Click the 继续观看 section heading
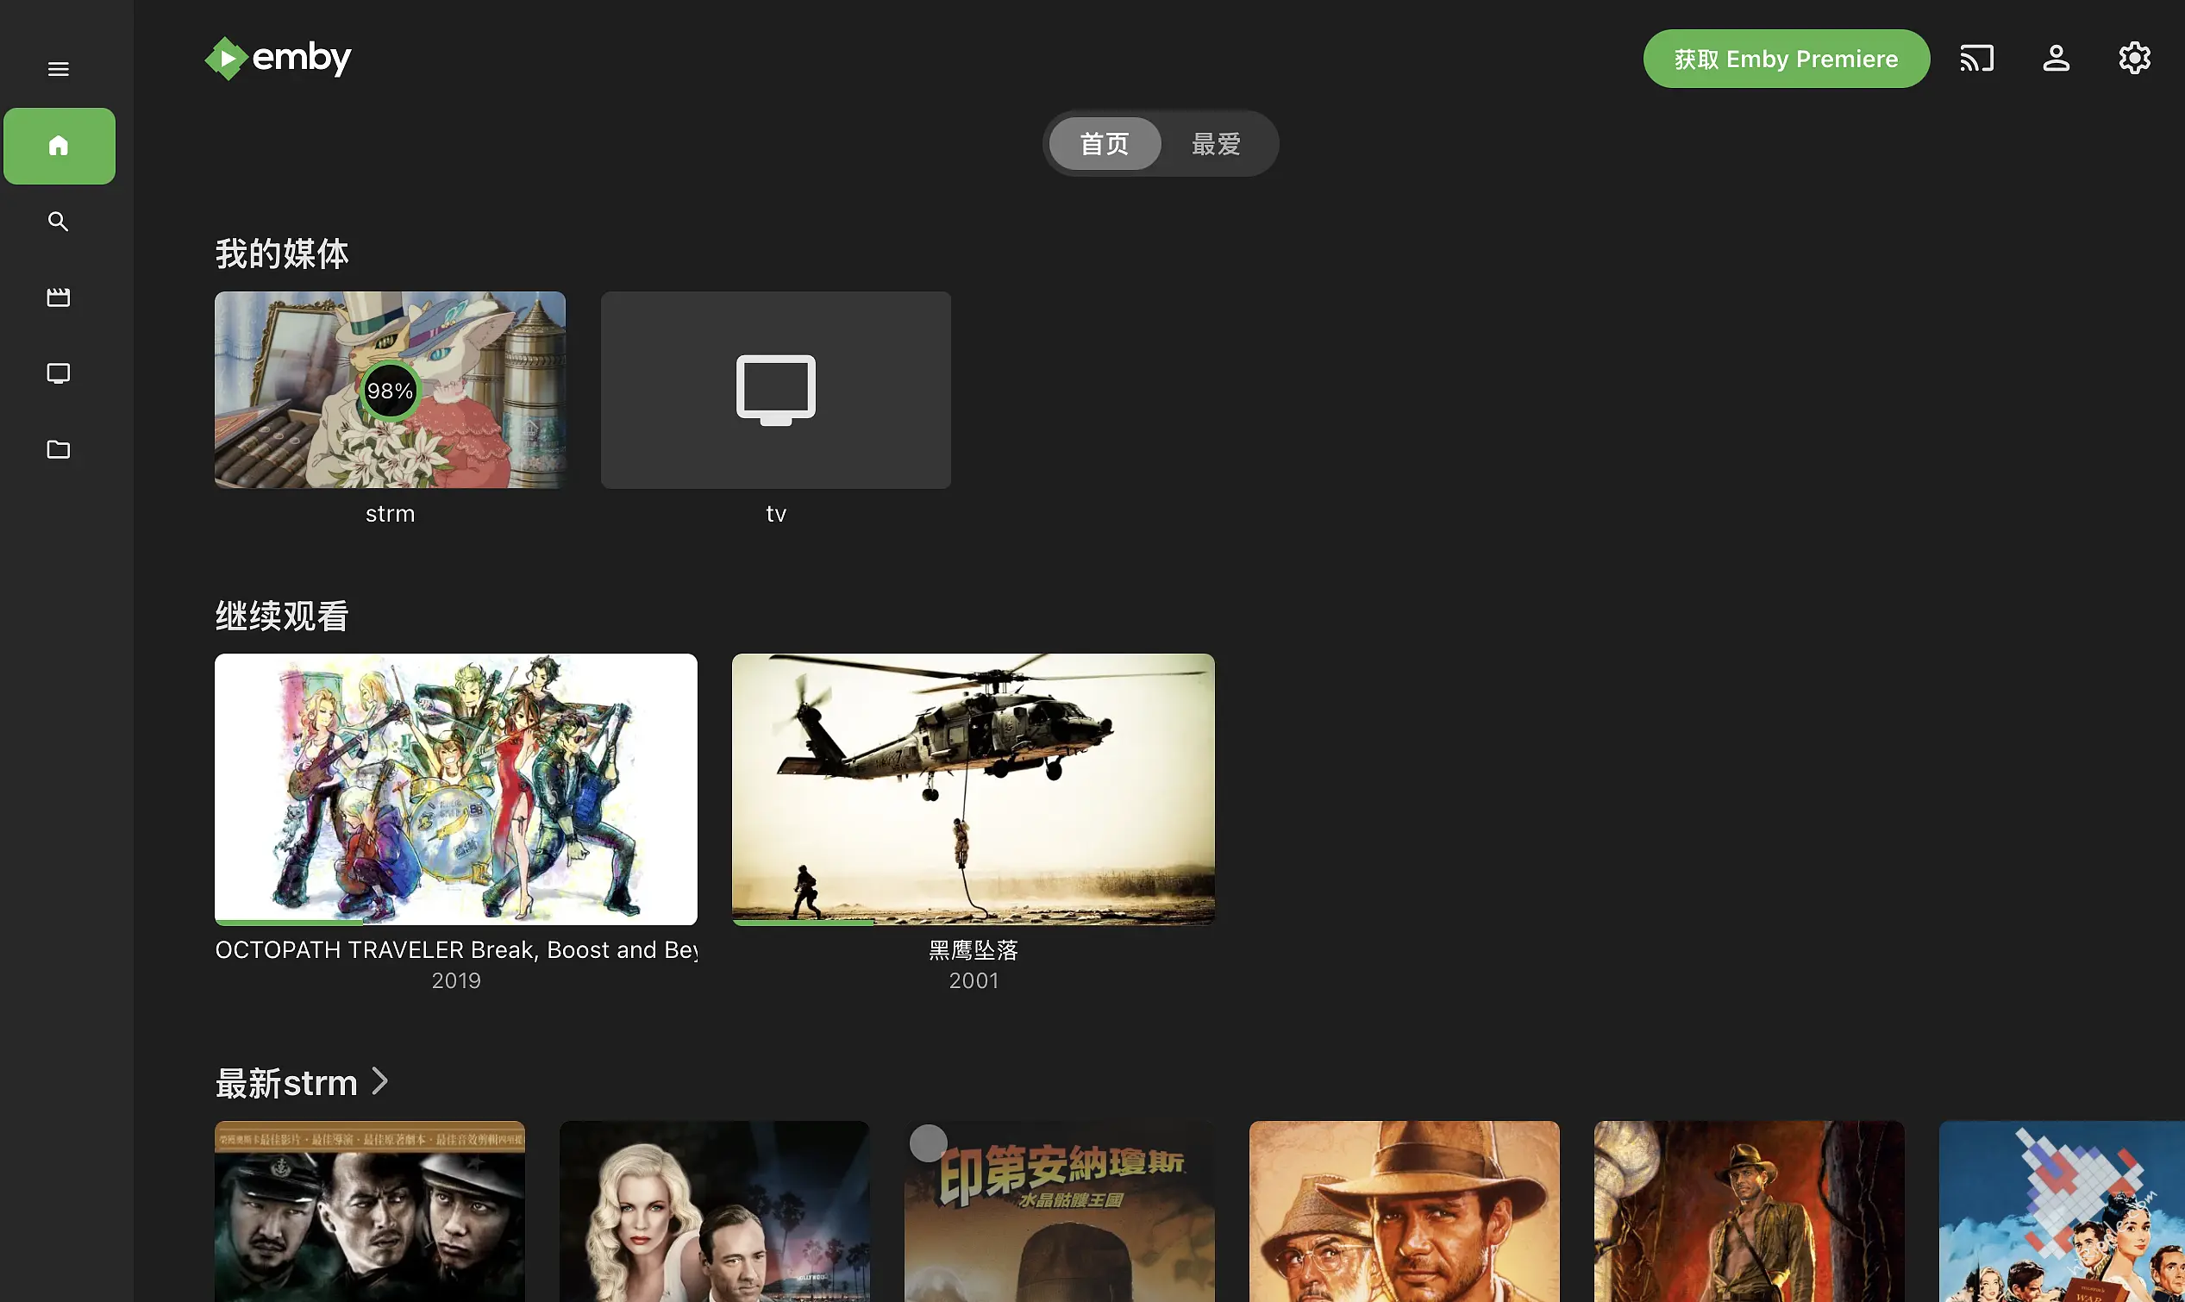 coord(282,616)
